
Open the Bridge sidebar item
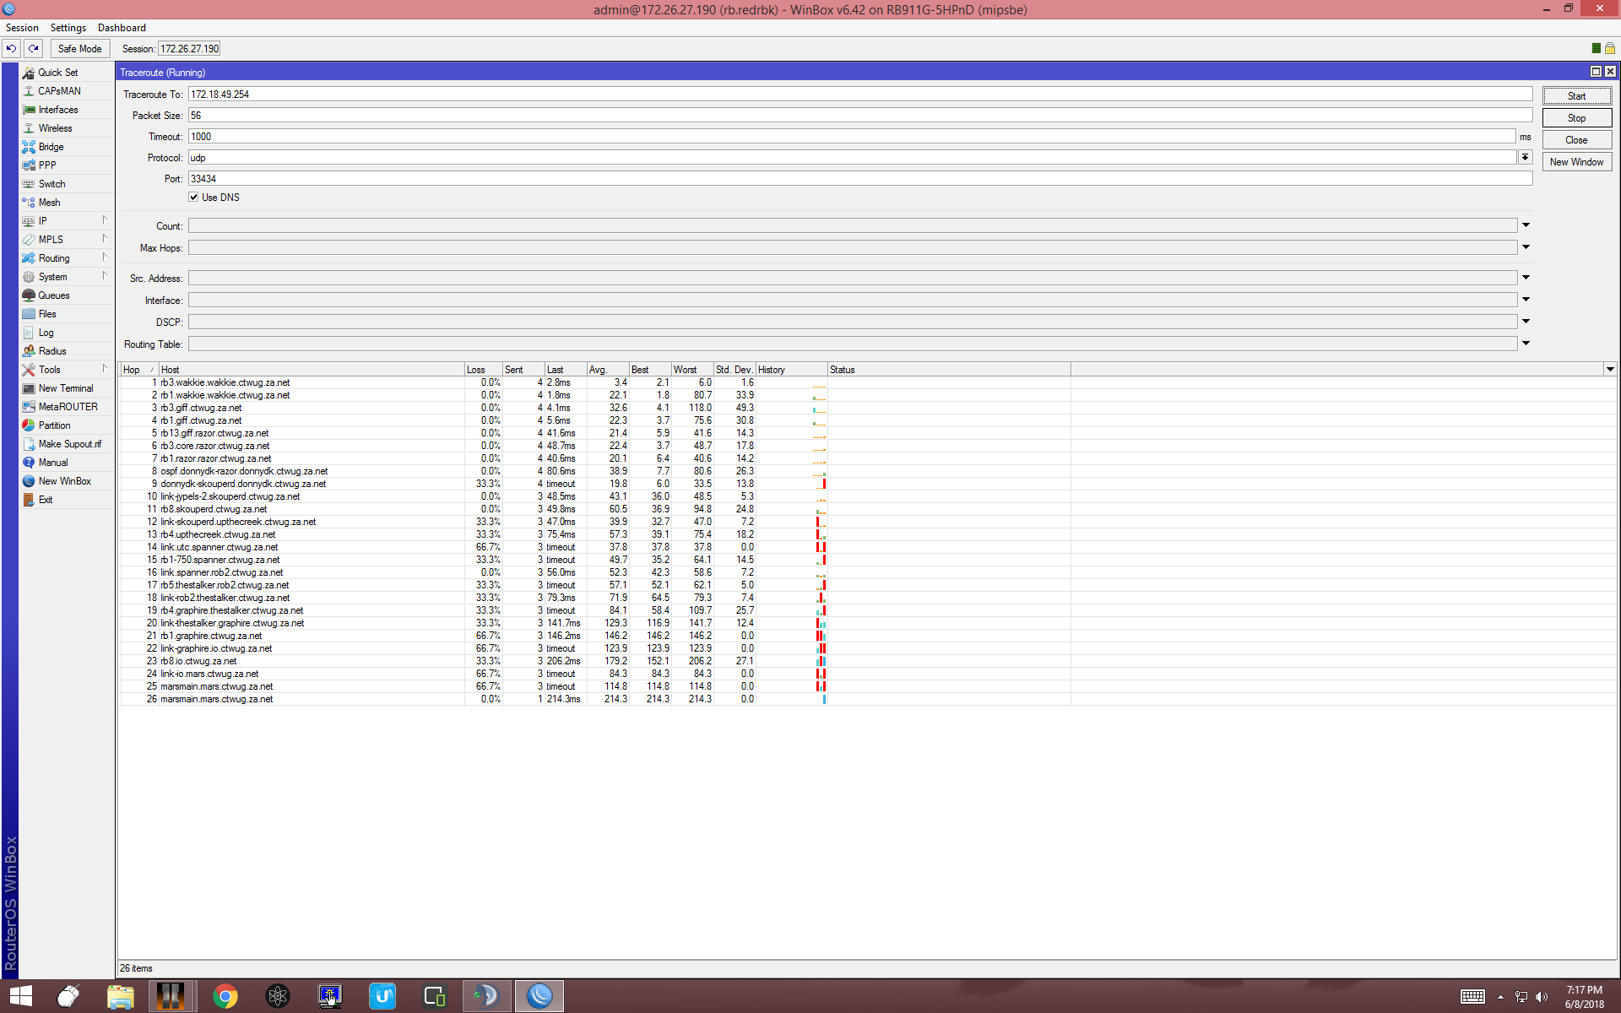51,147
